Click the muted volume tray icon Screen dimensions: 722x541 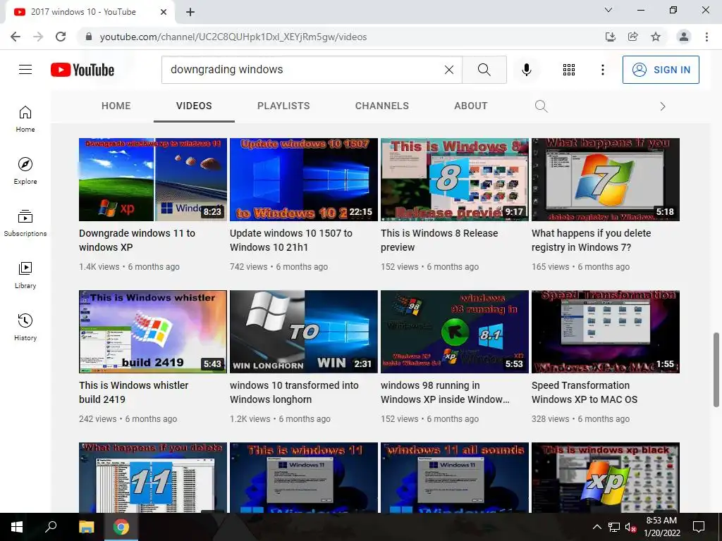[x=630, y=527]
